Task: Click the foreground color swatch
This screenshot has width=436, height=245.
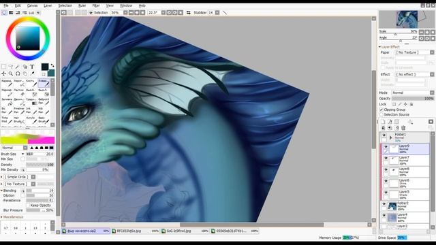Action: click(x=45, y=67)
